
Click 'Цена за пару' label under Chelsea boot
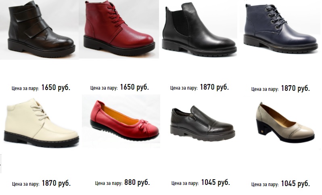point(184,88)
